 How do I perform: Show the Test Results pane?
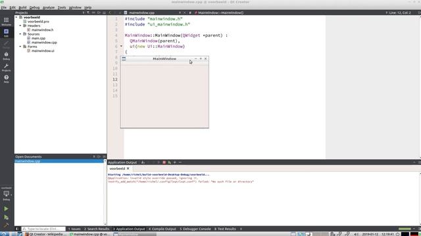click(225, 229)
